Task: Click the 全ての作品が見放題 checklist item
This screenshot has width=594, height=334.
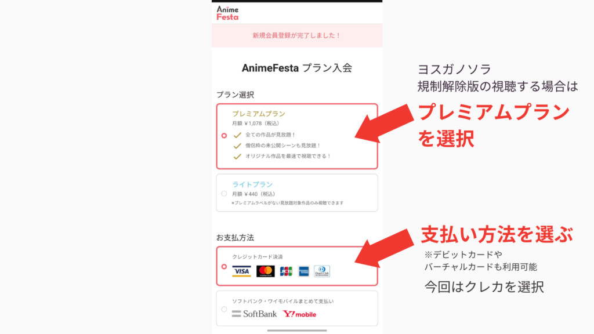Action: point(269,136)
